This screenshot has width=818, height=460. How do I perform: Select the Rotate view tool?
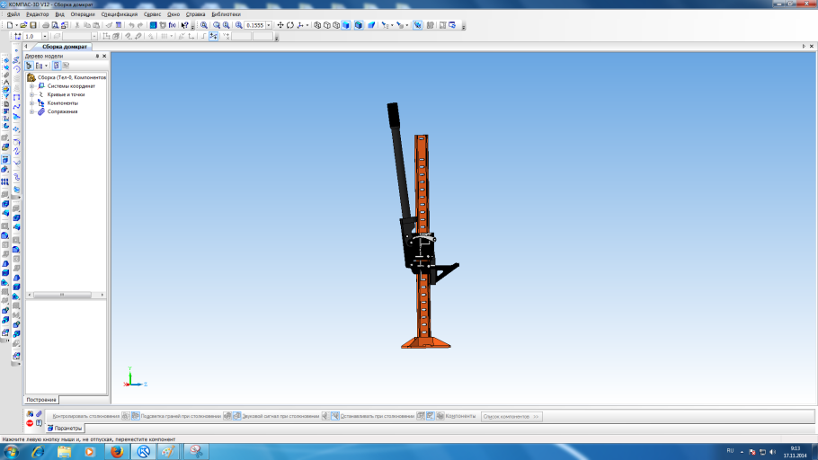290,25
